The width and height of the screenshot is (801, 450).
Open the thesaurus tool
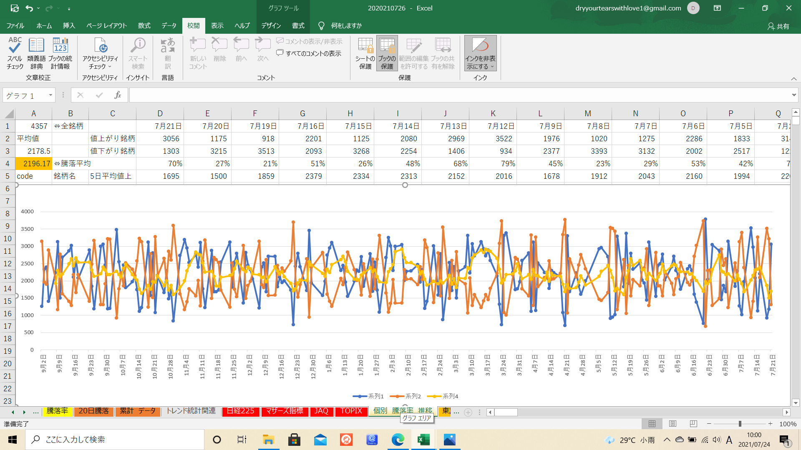pos(36,53)
